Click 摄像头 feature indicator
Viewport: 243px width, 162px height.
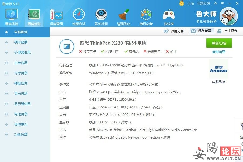tap(132, 52)
